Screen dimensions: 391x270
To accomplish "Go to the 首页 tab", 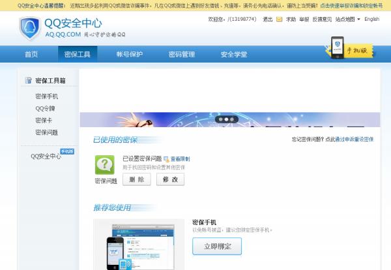I will pos(31,54).
